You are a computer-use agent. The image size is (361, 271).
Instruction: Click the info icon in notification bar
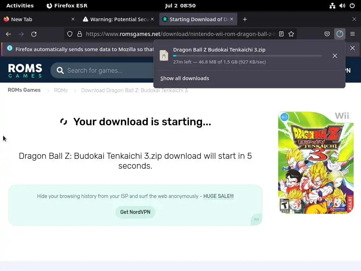[x=10, y=48]
